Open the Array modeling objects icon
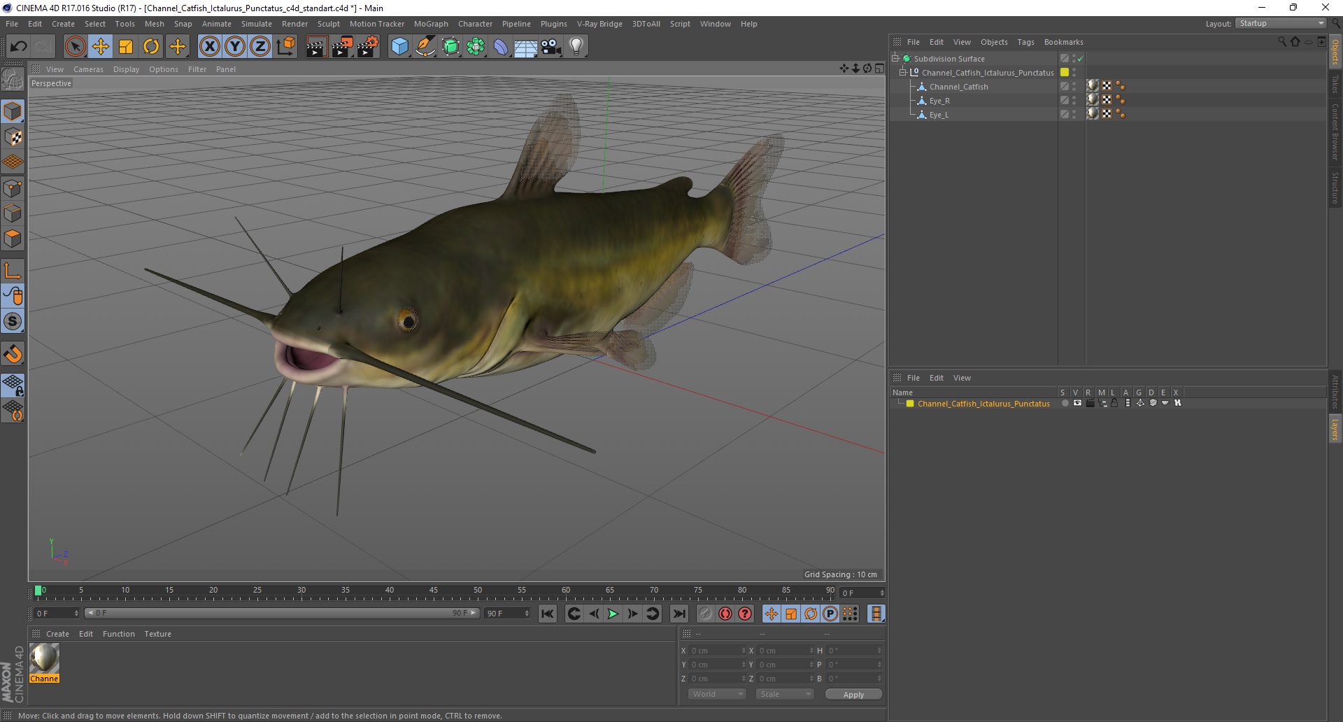Viewport: 1343px width, 722px height. [x=476, y=47]
